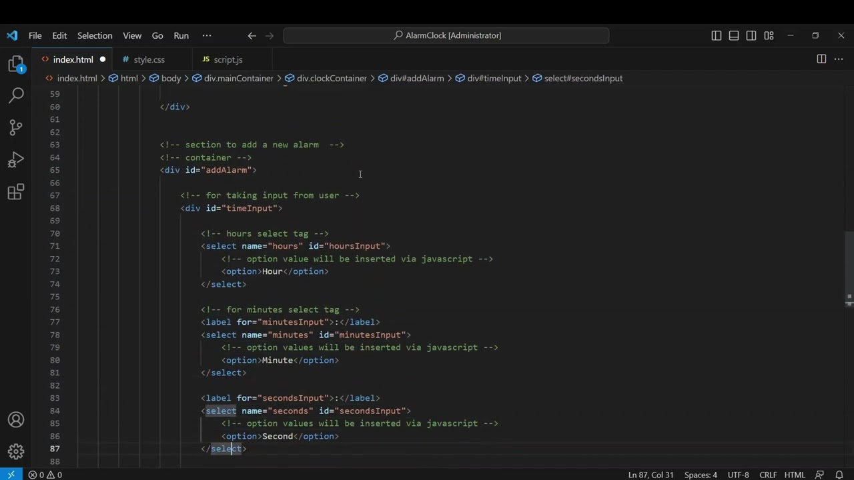Click unsaved dot on index.html tab
Image resolution: width=854 pixels, height=480 pixels.
point(103,59)
